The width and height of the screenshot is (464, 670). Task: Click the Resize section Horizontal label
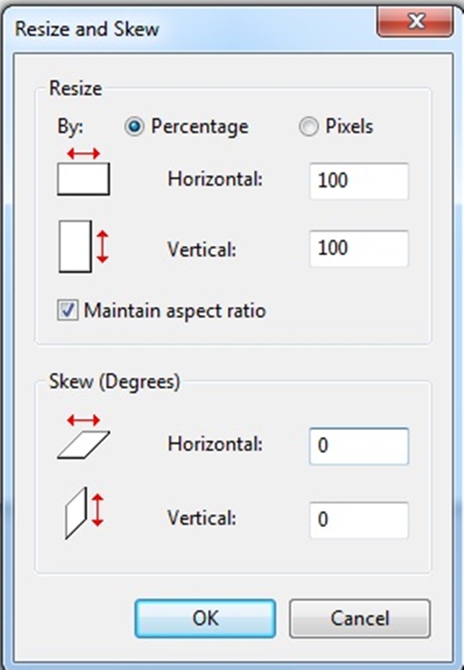tap(215, 179)
